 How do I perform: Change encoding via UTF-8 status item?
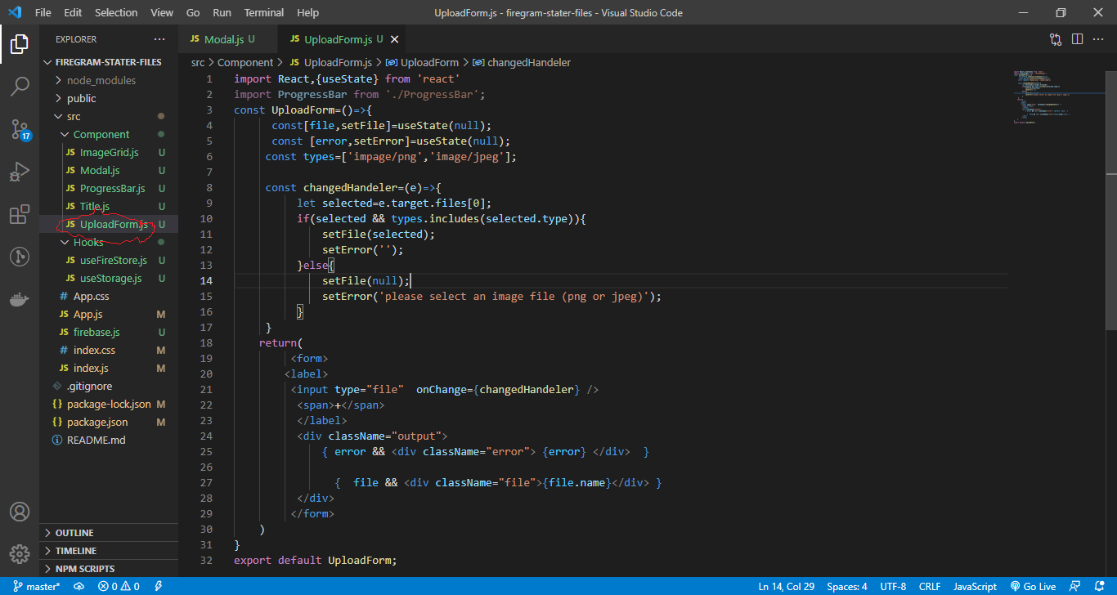tap(893, 587)
